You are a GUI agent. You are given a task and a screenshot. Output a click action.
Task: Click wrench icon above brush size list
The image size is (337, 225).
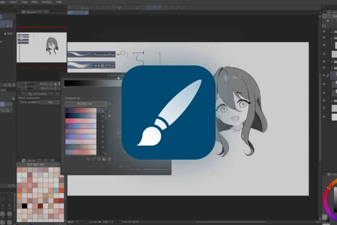tap(14, 186)
